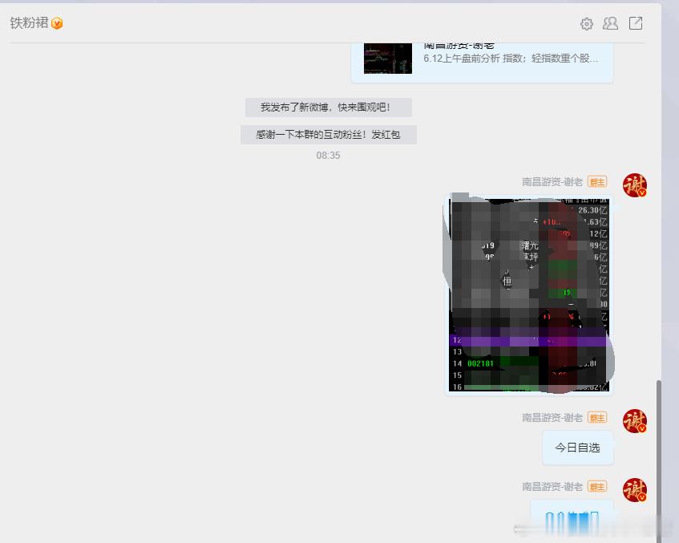Click the 08:35 timestamp
Image resolution: width=679 pixels, height=543 pixels.
[328, 156]
